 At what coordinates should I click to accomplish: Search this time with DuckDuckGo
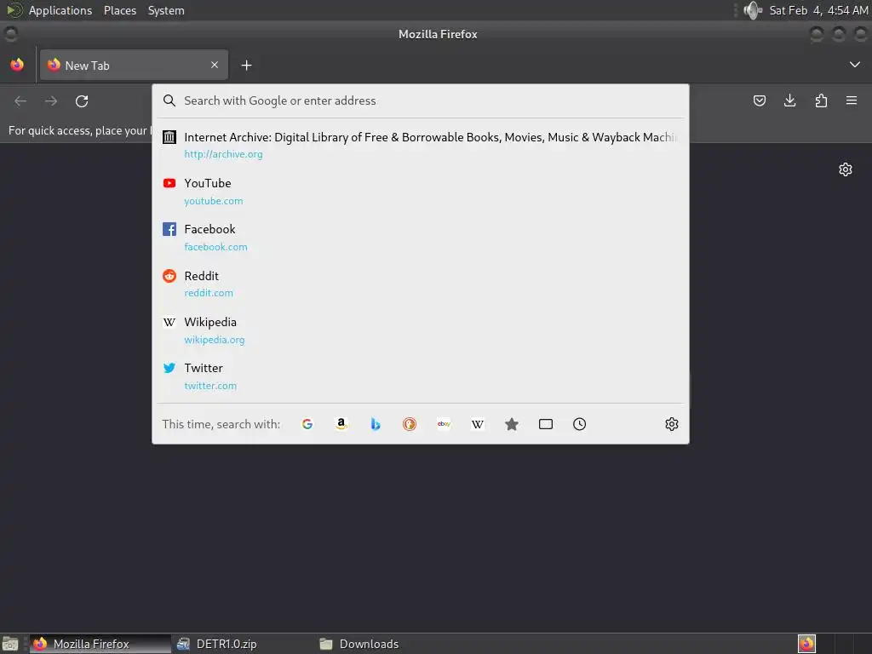coord(410,424)
